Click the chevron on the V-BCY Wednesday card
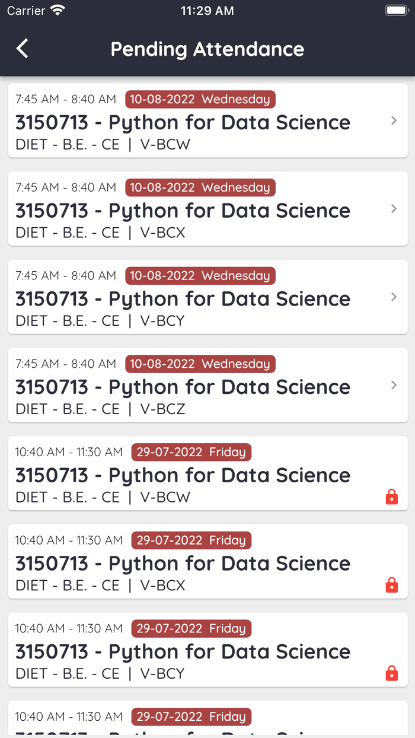The width and height of the screenshot is (415, 738). coord(394,297)
